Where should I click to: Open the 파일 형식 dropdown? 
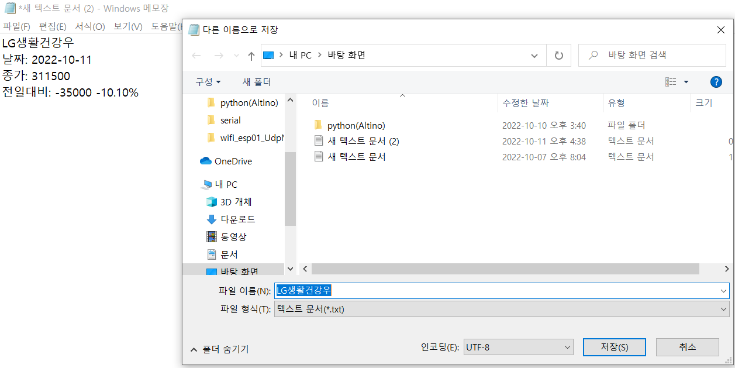502,309
